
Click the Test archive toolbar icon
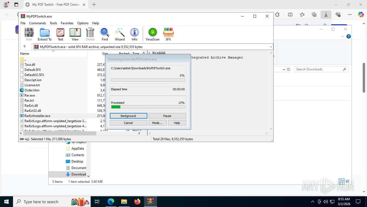tap(60, 34)
